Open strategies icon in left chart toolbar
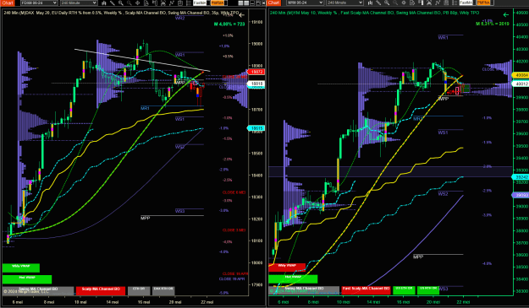Image resolution: width=529 pixels, height=308 pixels. [163, 3]
